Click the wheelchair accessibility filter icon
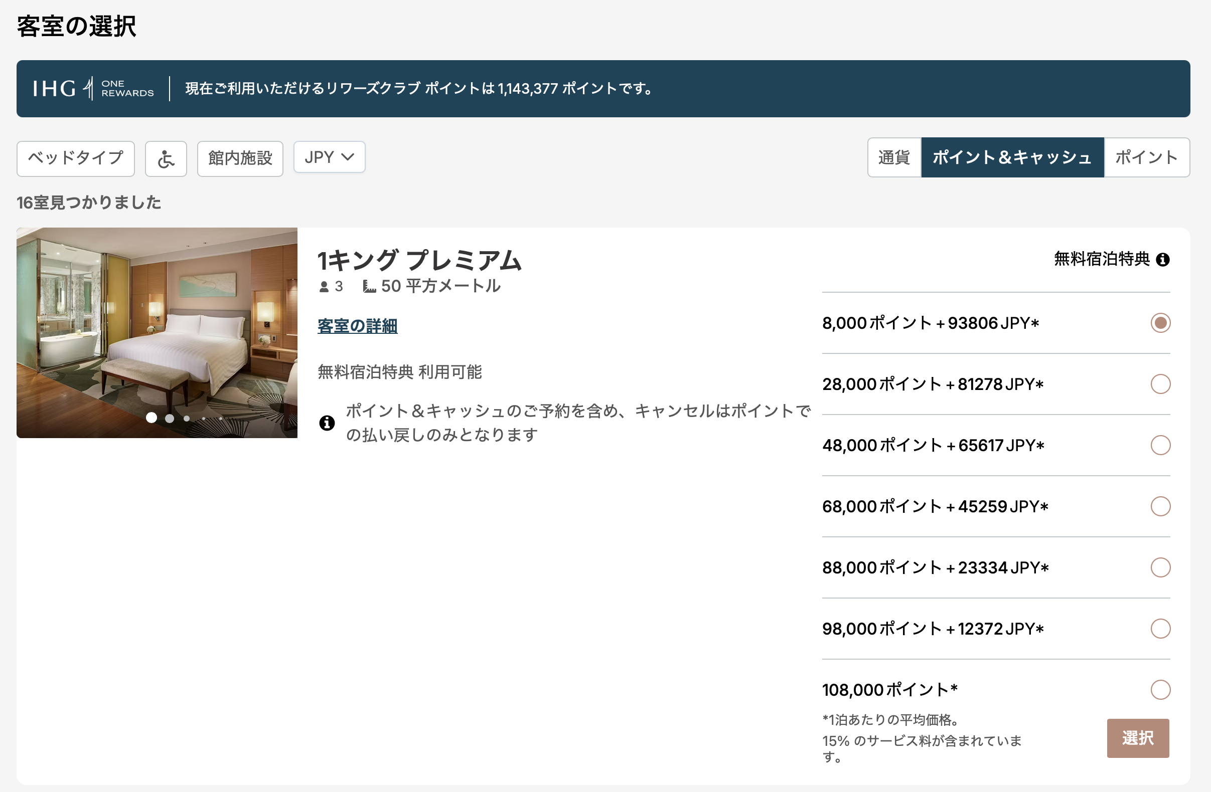The width and height of the screenshot is (1211, 792). pyautogui.click(x=166, y=159)
